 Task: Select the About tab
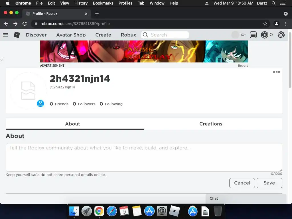click(73, 124)
